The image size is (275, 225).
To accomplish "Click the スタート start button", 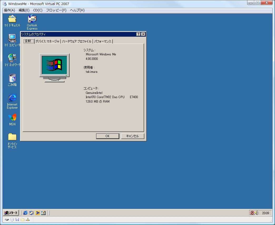I will (11, 213).
